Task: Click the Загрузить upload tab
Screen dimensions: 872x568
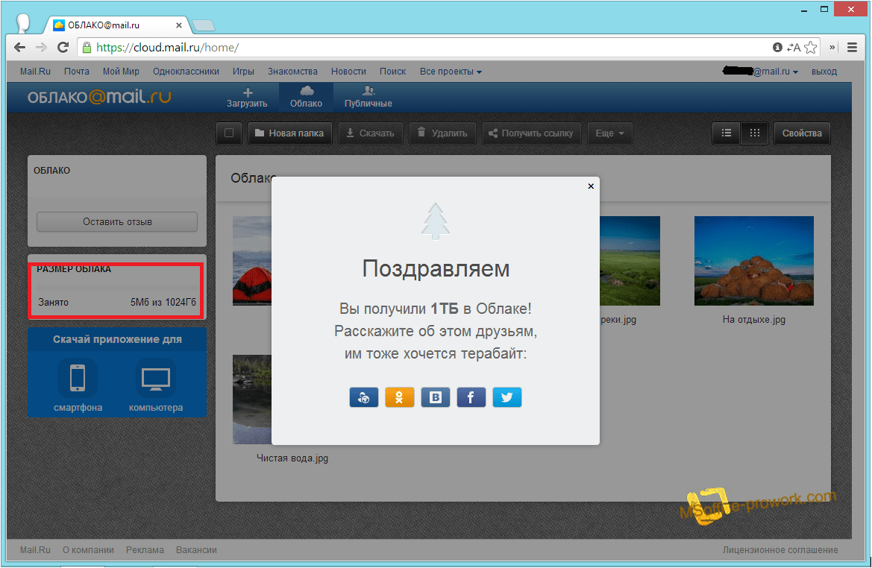Action: (x=247, y=98)
